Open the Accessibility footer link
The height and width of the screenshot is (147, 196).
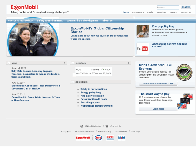click(121, 132)
